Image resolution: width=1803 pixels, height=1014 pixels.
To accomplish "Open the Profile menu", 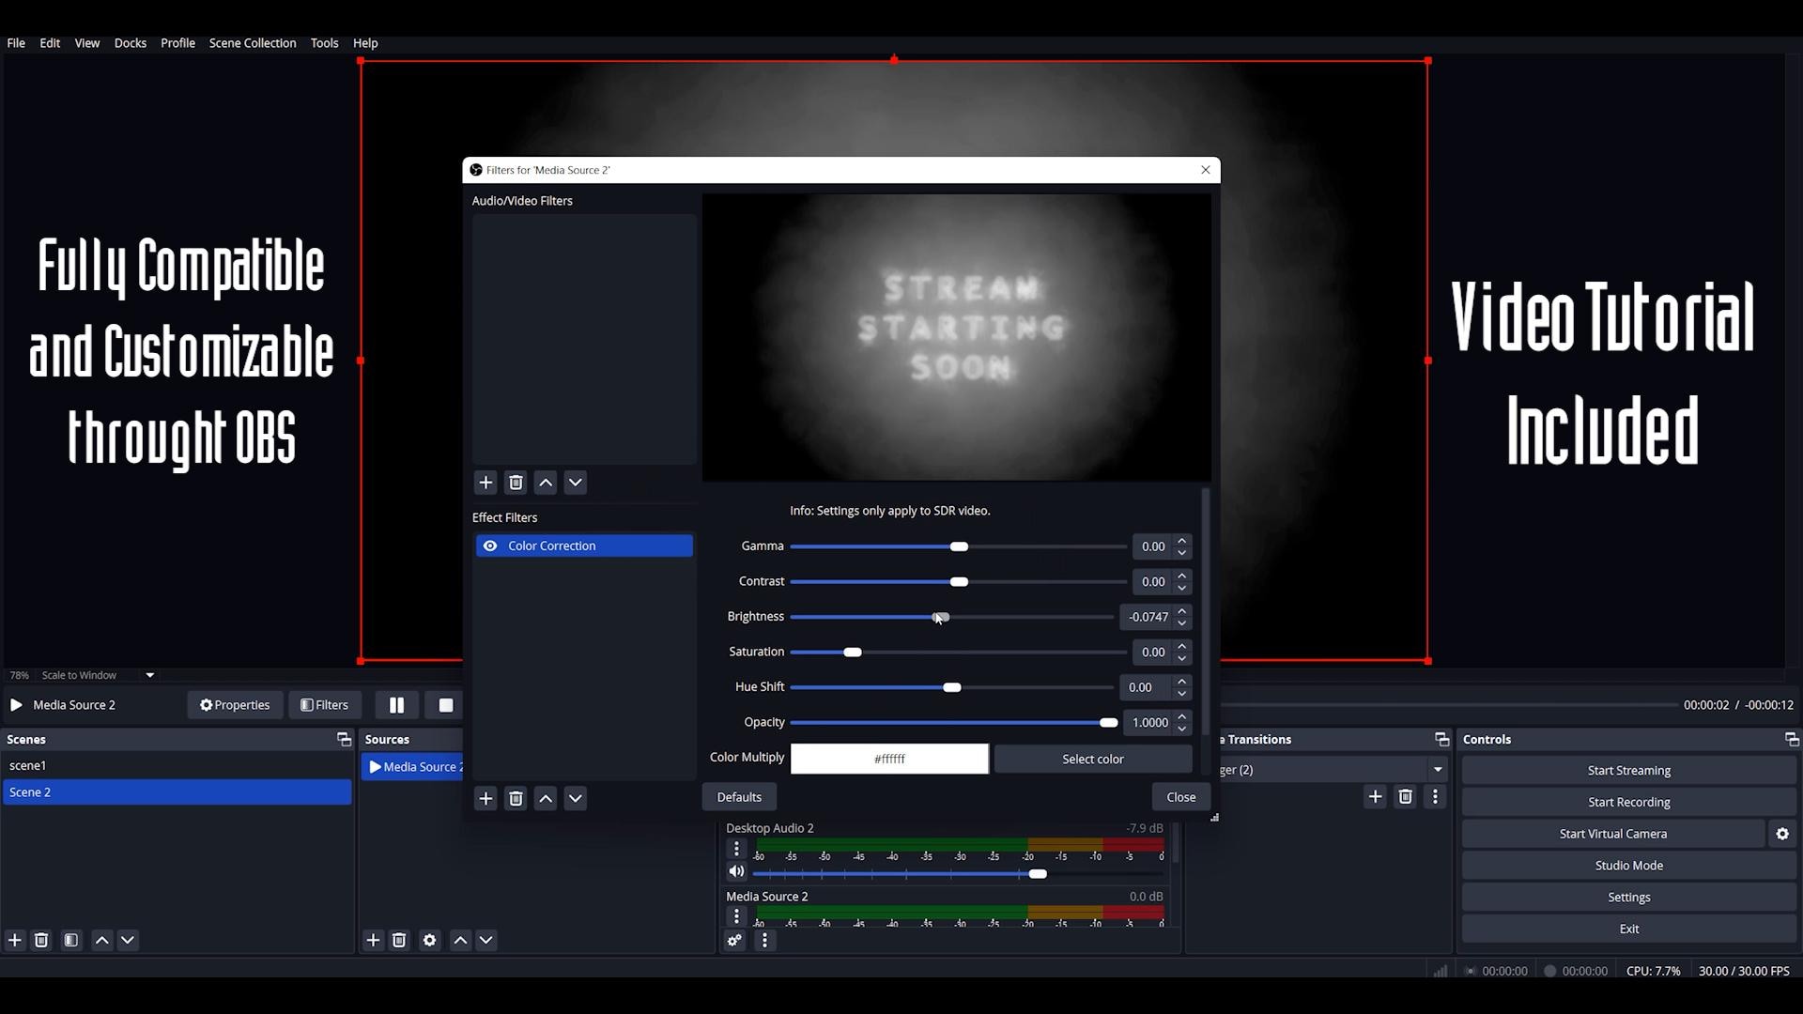I will tap(177, 43).
